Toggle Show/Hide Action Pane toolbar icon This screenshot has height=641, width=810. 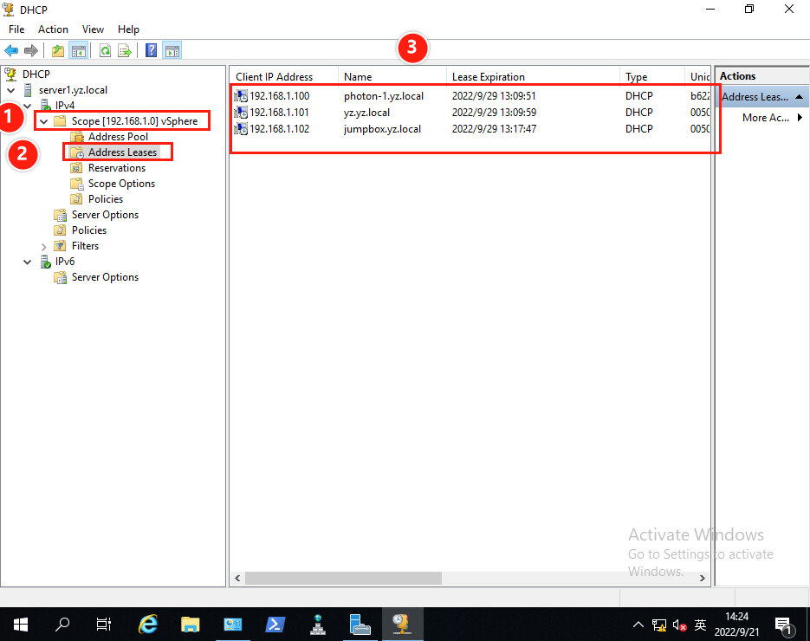click(172, 51)
